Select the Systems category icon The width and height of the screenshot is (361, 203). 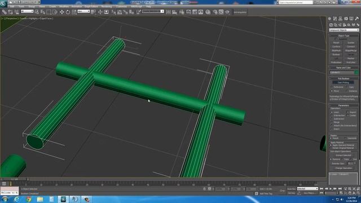[x=358, y=25]
